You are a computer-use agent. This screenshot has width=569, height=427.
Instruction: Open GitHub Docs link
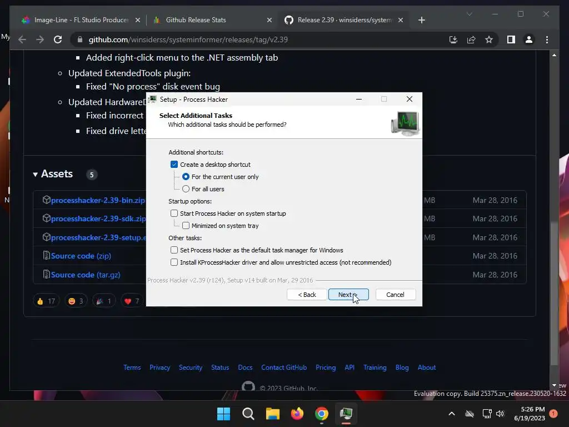(245, 368)
